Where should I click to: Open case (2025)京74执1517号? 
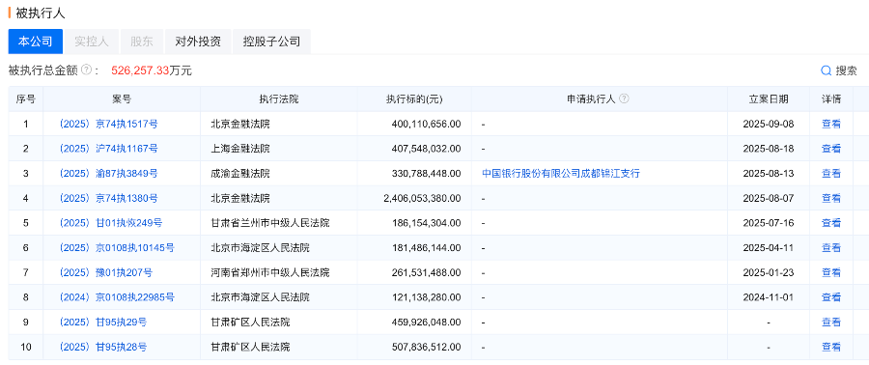point(108,124)
